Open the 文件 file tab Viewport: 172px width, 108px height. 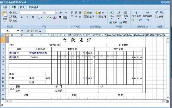[5, 7]
